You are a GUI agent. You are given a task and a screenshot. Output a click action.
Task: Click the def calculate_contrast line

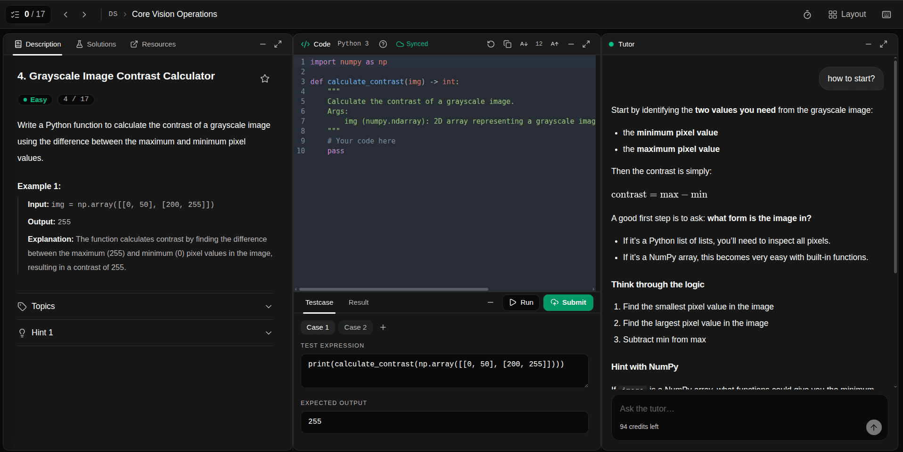[385, 82]
